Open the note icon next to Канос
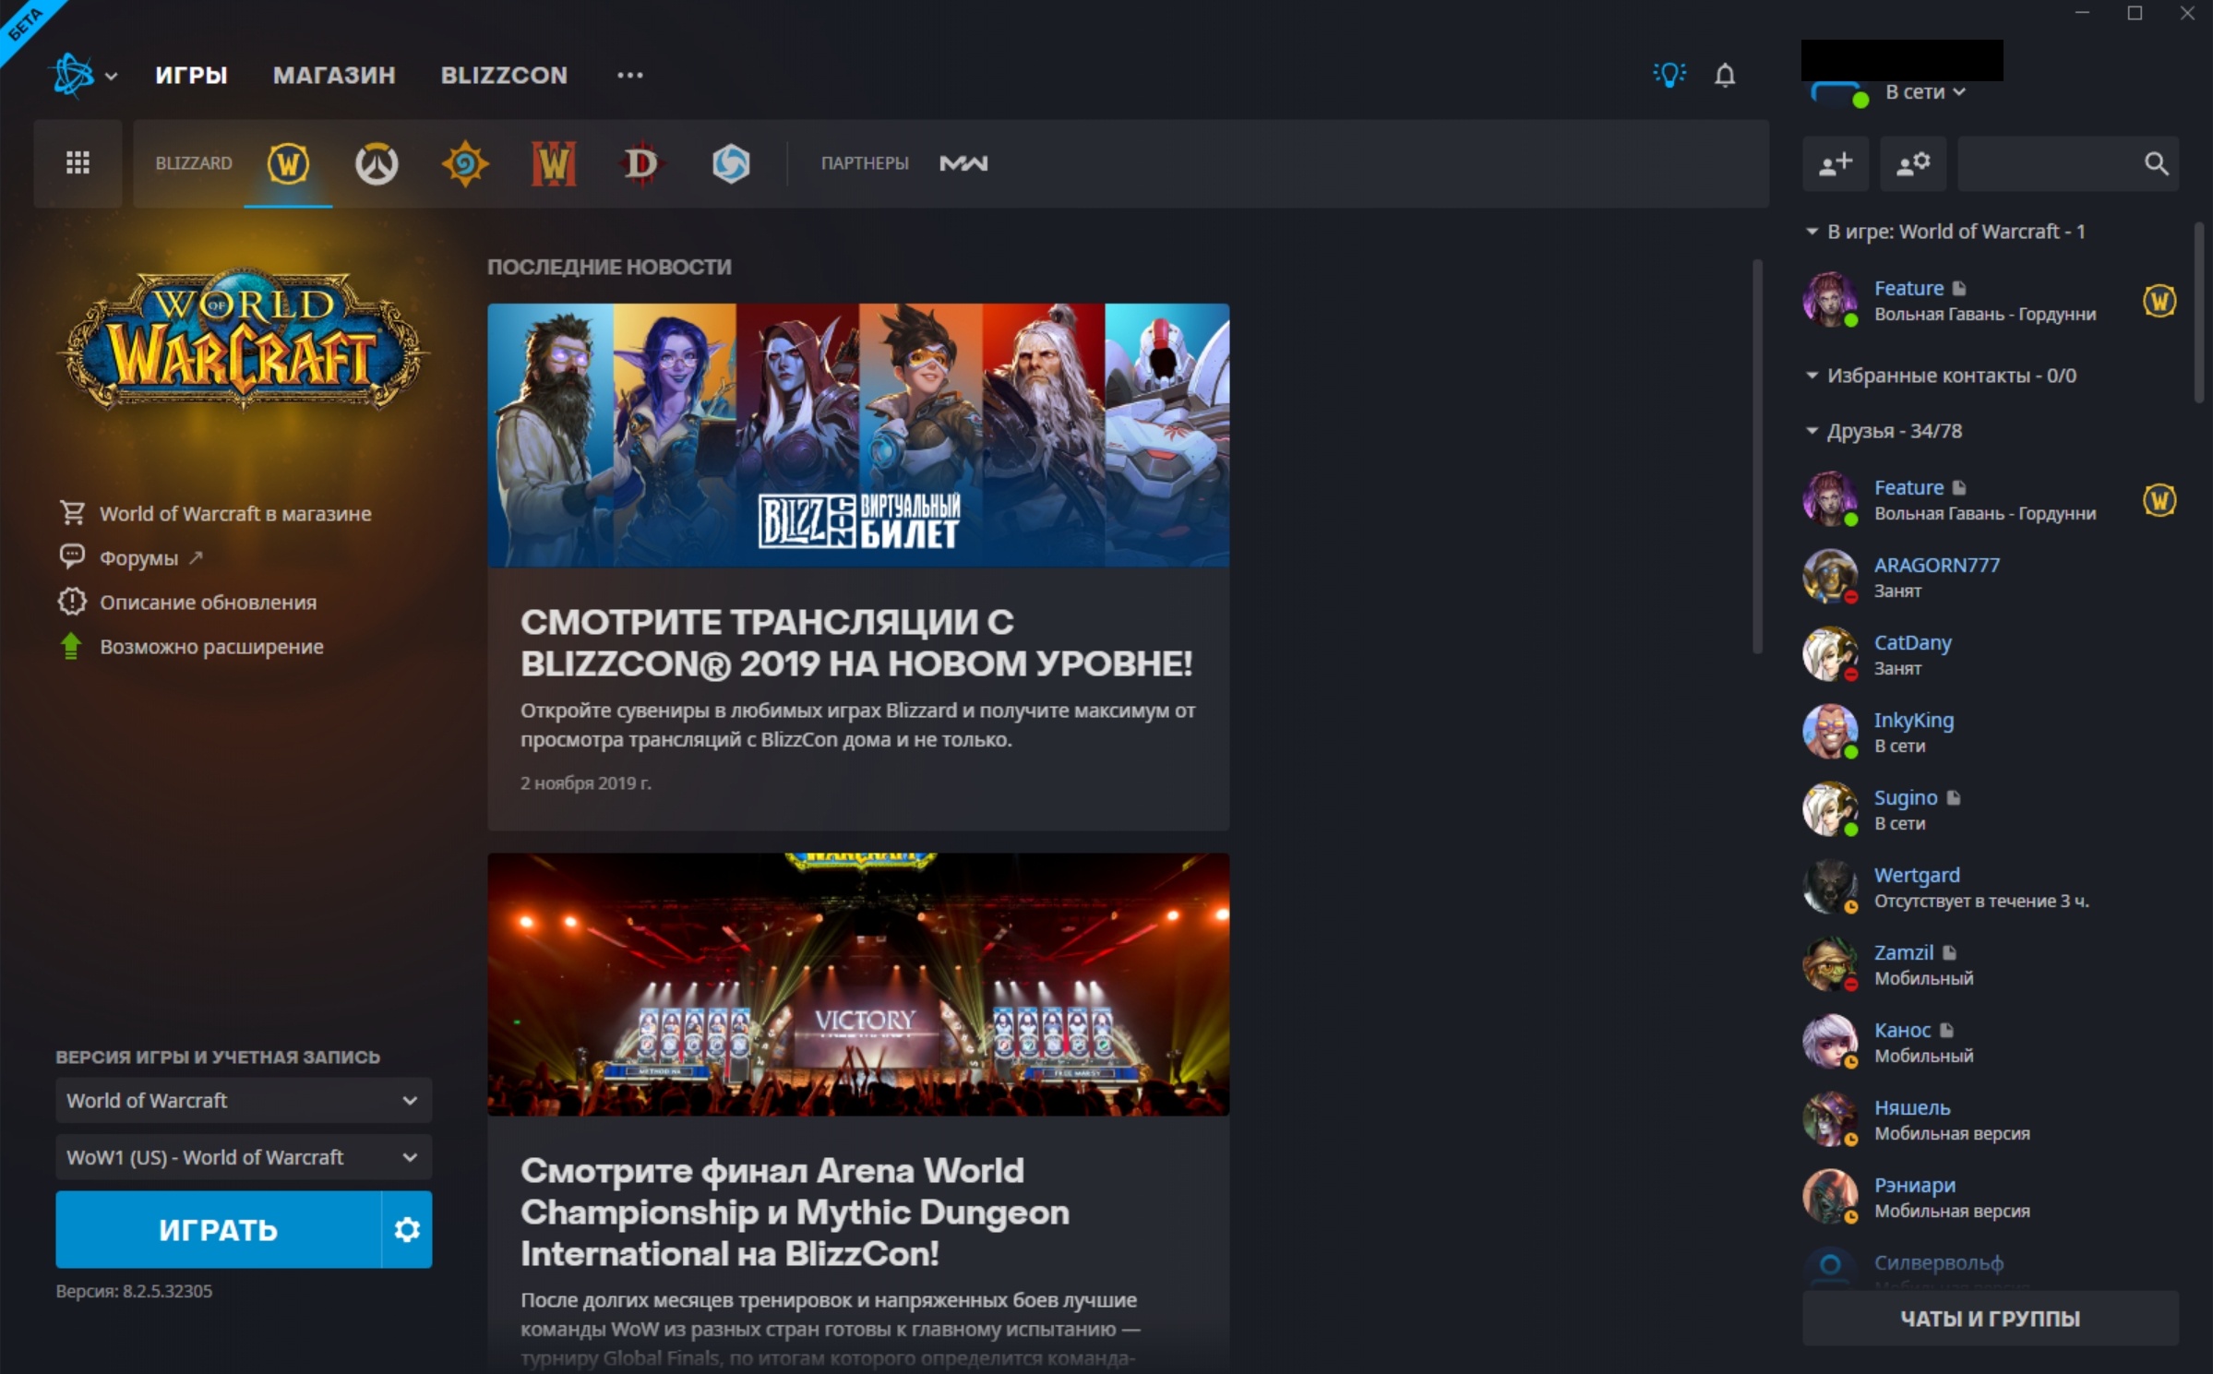 coord(1946,1030)
